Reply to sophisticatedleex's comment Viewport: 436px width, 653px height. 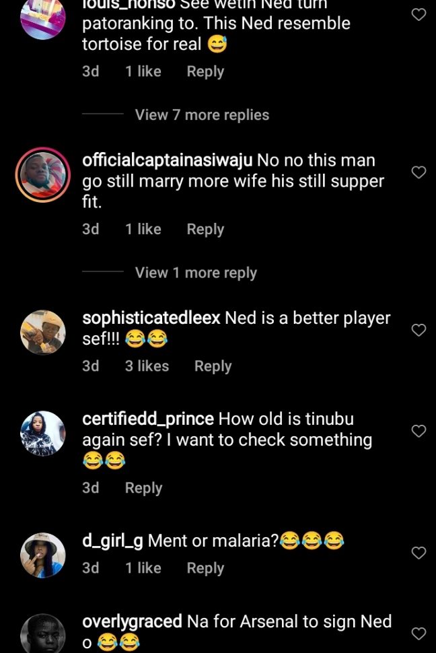[x=213, y=366]
